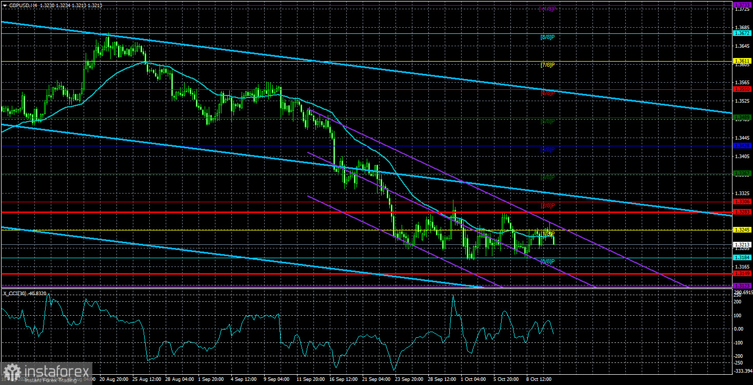The height and width of the screenshot is (385, 753).
Task: Click the 23 Sep 20:00 time axis label
Action: [x=408, y=379]
